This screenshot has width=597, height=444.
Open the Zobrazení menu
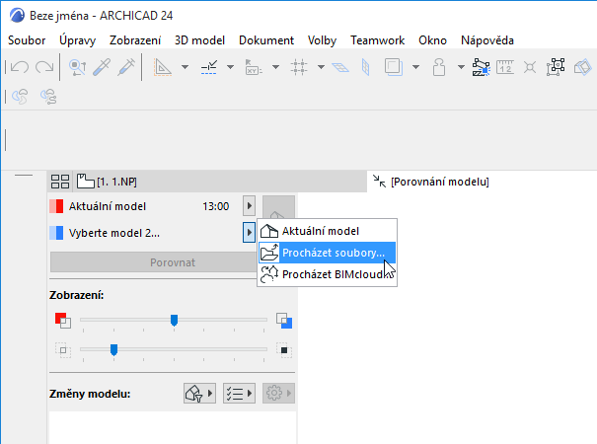pyautogui.click(x=135, y=40)
